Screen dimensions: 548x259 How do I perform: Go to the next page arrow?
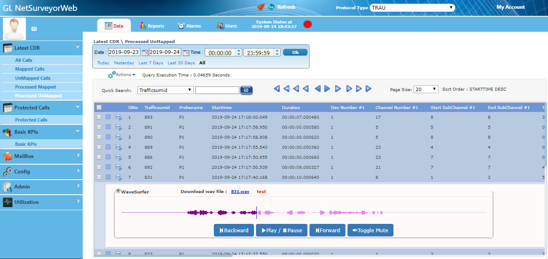[327, 89]
